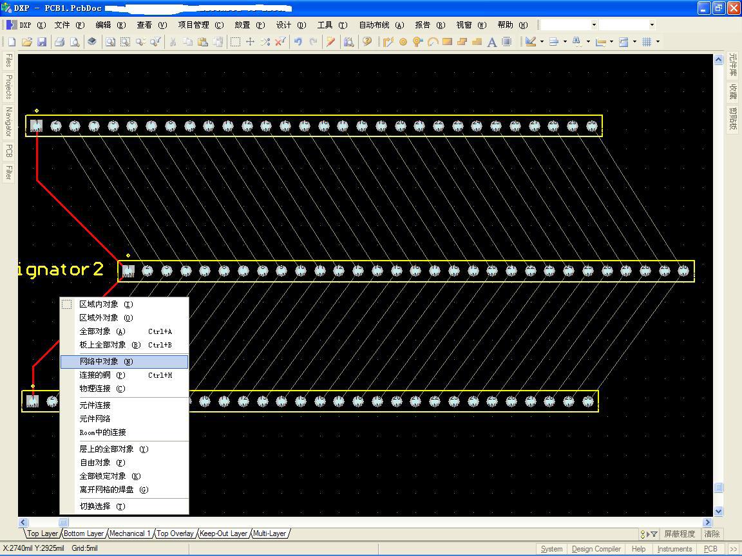Click the Place String text 'A' icon

pyautogui.click(x=491, y=42)
